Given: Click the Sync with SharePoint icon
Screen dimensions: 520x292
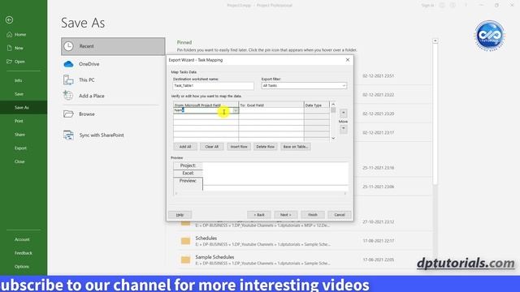Looking at the screenshot, I should 68,135.
